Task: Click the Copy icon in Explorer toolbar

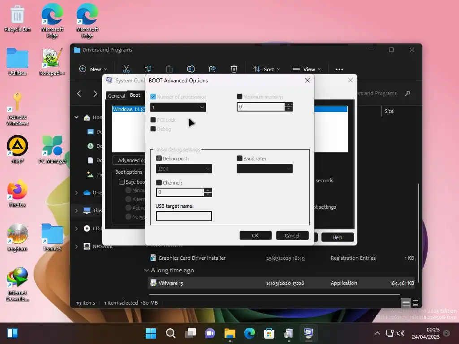Action: [148, 69]
